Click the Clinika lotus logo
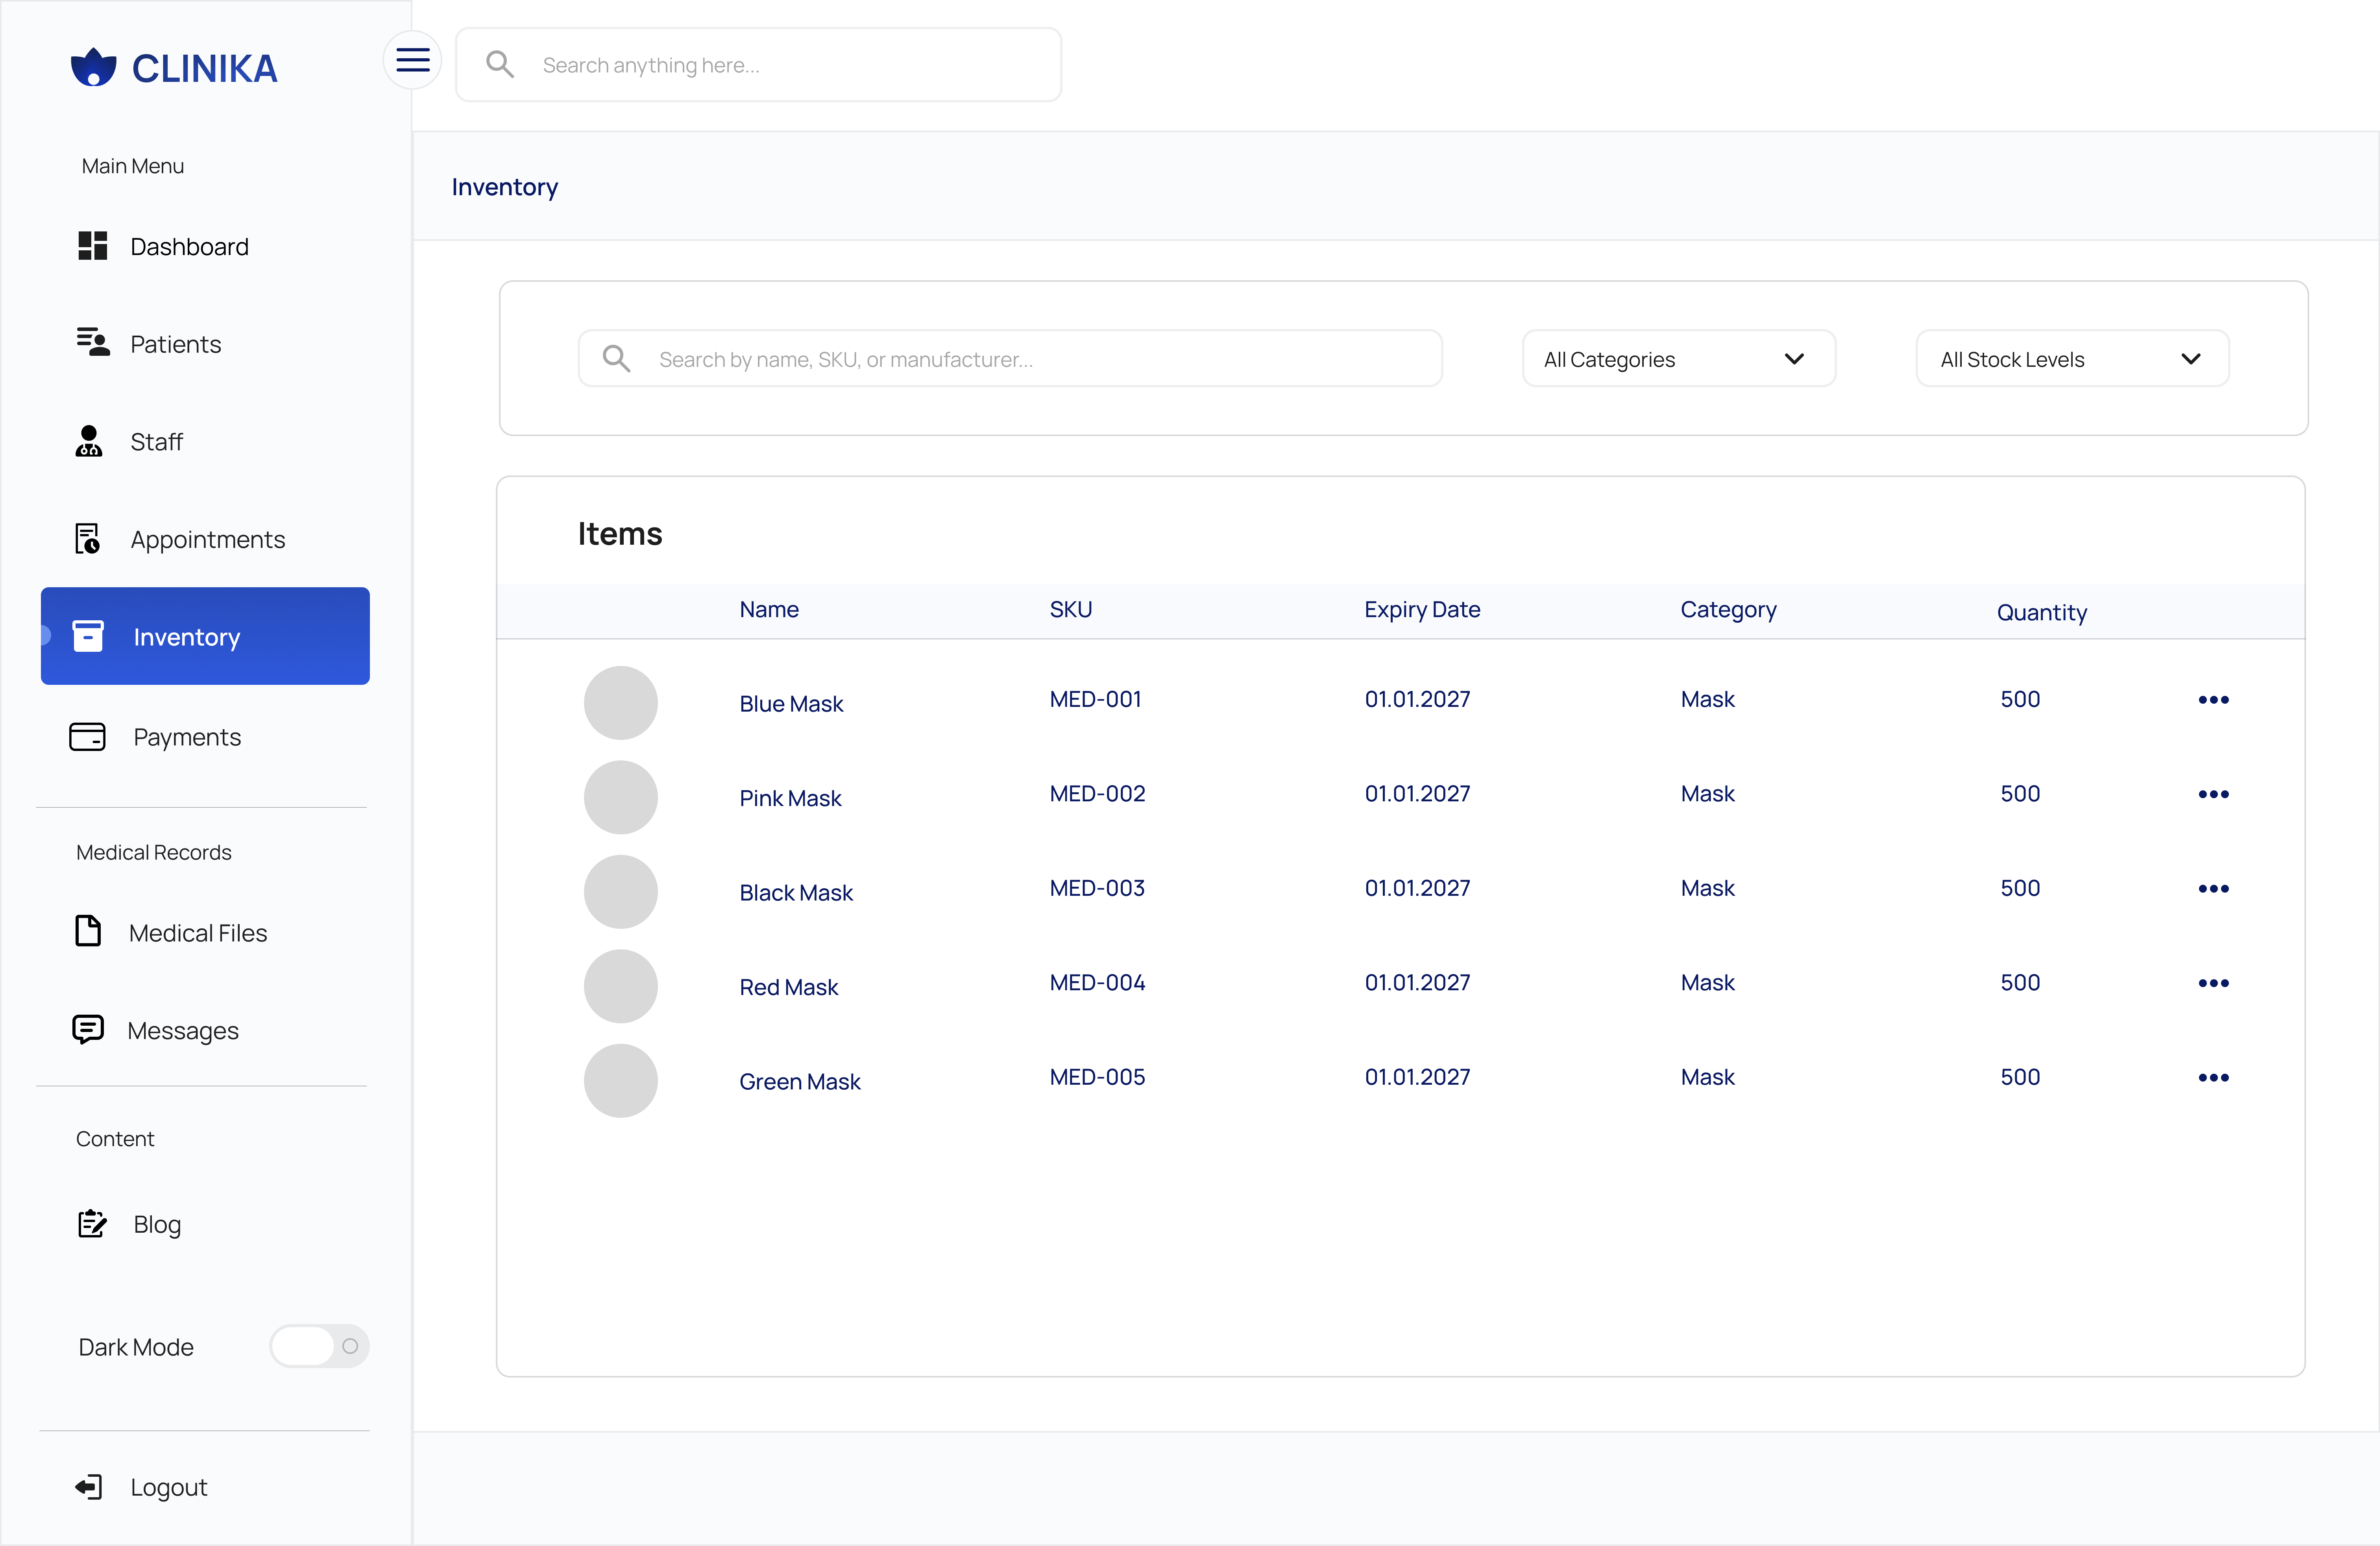The image size is (2380, 1546). [93, 67]
